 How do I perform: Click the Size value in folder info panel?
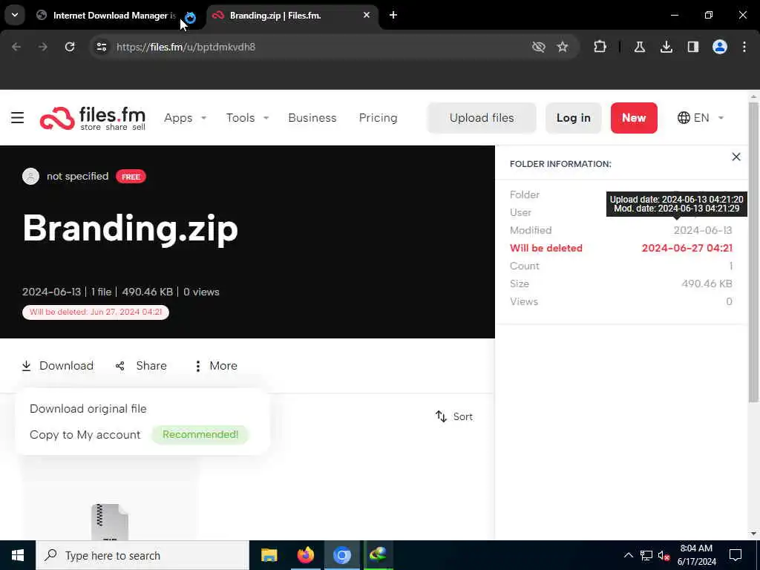[x=707, y=284]
